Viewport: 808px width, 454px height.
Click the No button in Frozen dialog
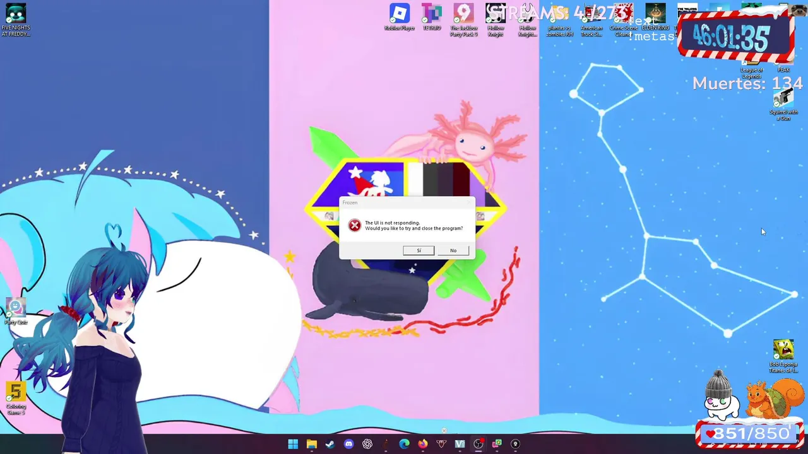click(453, 250)
